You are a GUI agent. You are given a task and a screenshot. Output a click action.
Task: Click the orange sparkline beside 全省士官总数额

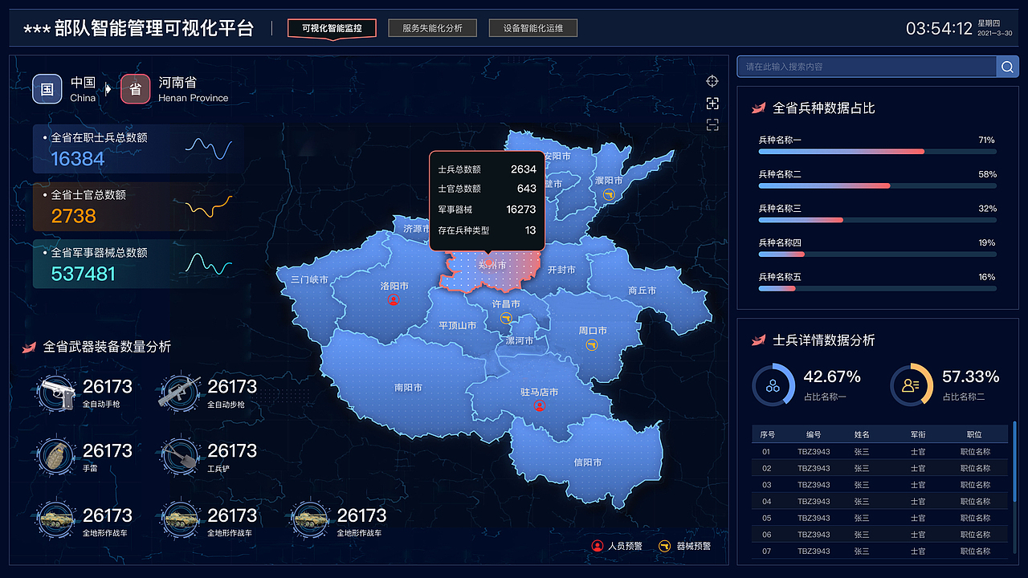tap(209, 206)
